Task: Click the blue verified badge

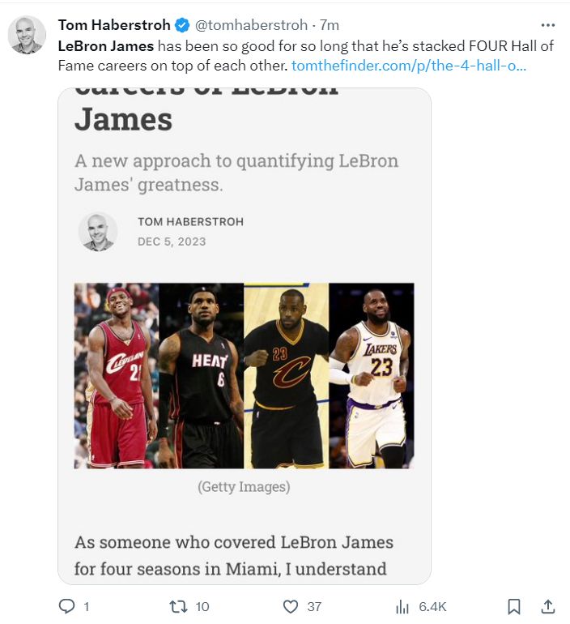Action: (x=183, y=25)
